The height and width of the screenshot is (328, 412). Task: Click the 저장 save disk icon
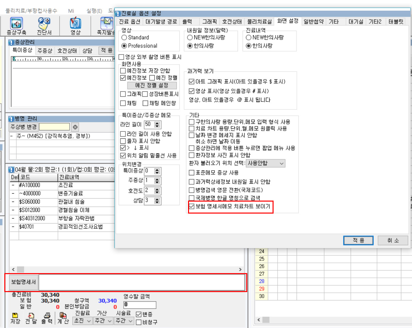click(15, 315)
